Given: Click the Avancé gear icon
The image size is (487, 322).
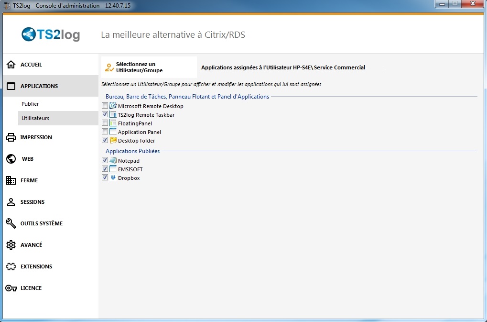Looking at the screenshot, I should (11, 245).
